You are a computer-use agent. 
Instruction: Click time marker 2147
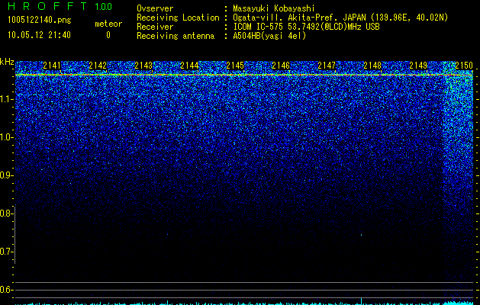click(327, 65)
